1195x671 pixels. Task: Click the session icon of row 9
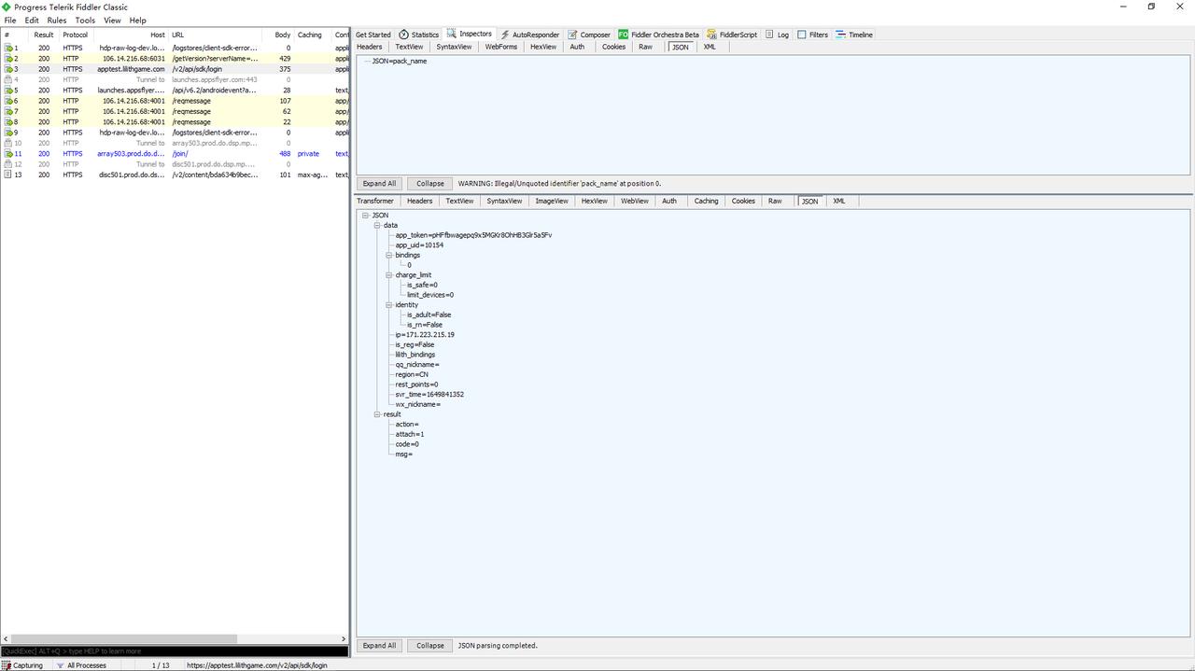[x=8, y=133]
